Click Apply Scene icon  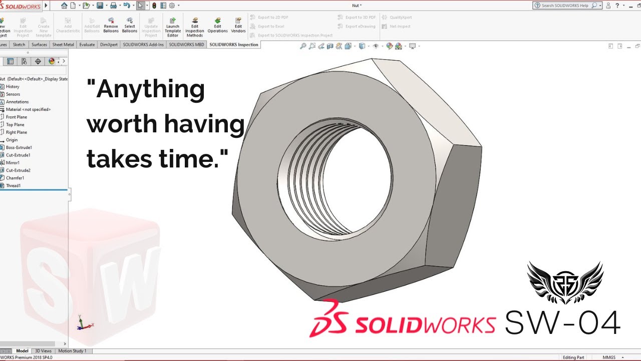pos(399,46)
